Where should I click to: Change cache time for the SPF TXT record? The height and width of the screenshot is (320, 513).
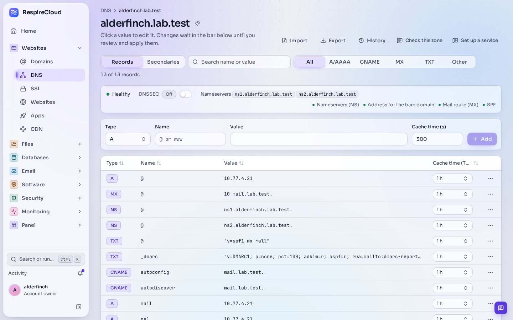[x=452, y=241]
